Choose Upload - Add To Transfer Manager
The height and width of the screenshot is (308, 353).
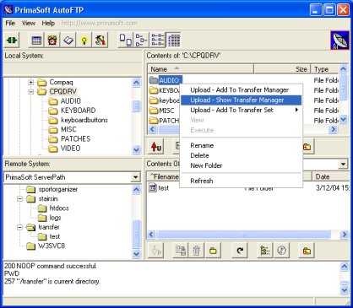point(241,90)
